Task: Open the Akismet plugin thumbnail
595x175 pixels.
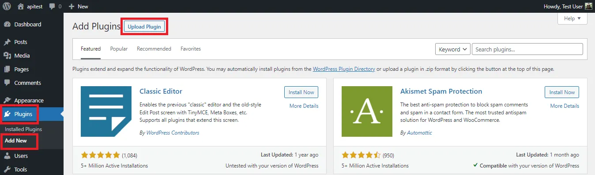Action: [x=367, y=111]
